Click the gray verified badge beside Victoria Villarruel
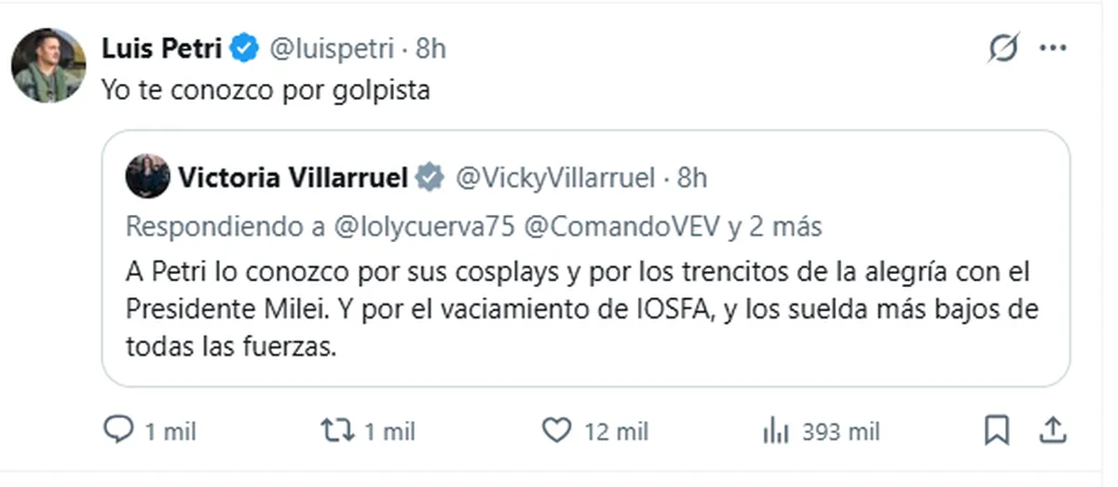1118x487 pixels. [x=429, y=177]
